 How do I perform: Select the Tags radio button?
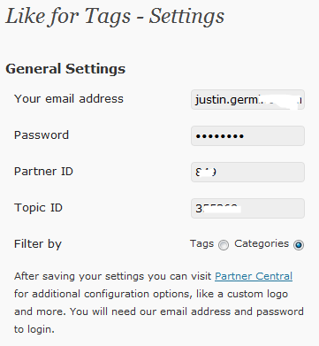pyautogui.click(x=224, y=245)
